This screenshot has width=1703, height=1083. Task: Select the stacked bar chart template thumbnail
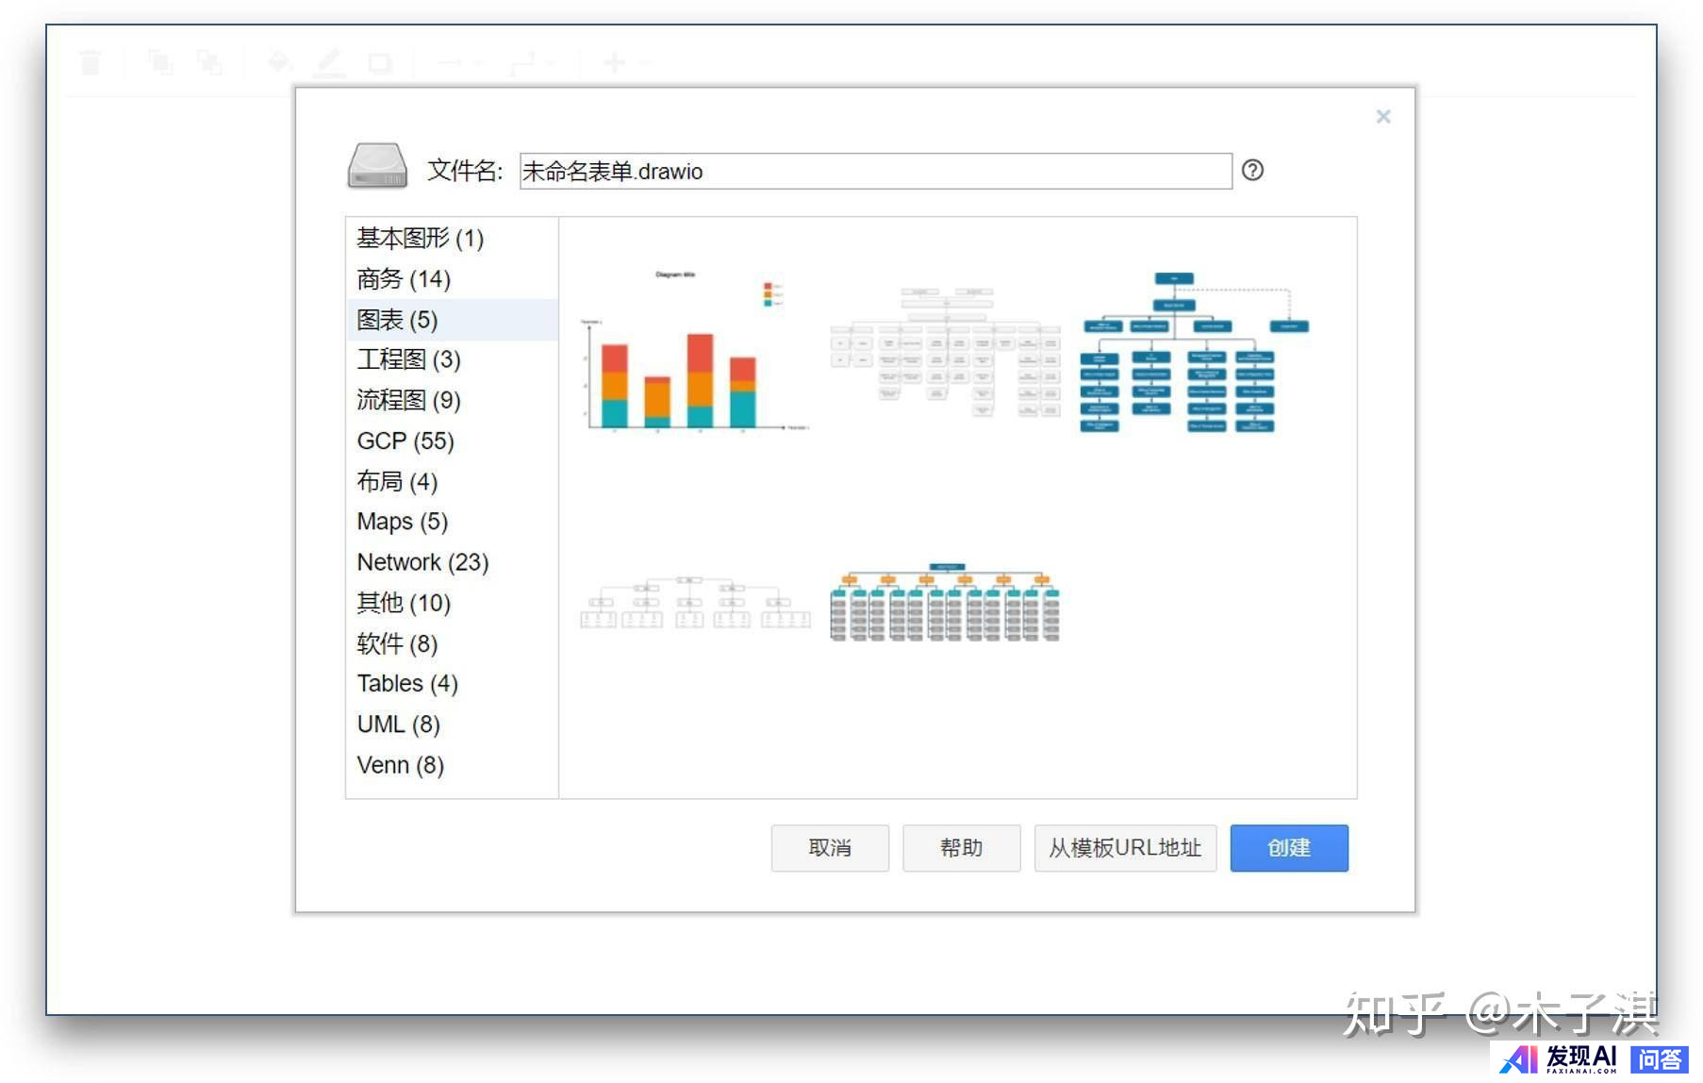click(x=693, y=354)
